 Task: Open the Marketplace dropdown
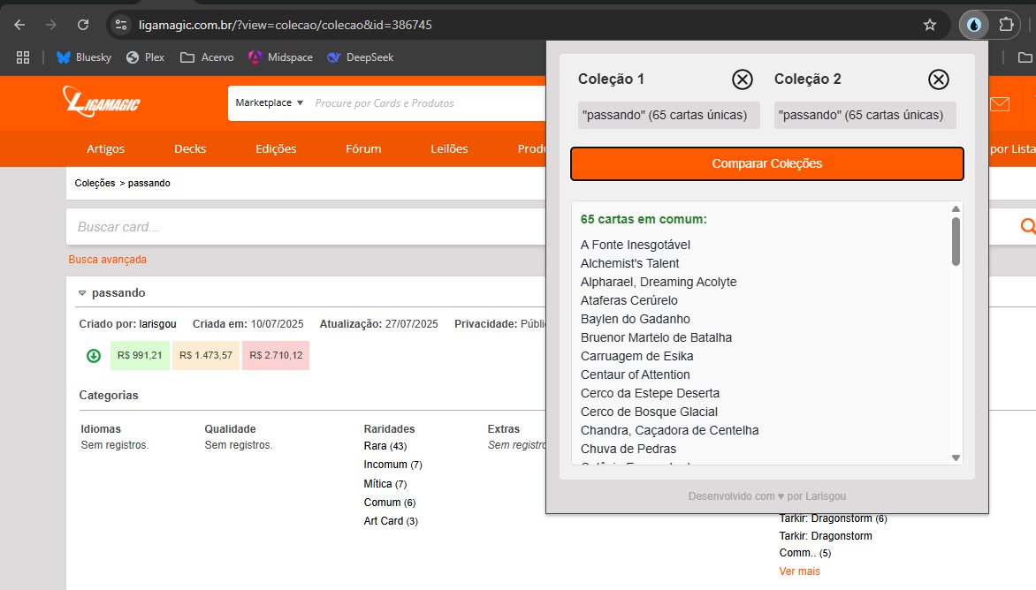[x=269, y=103]
